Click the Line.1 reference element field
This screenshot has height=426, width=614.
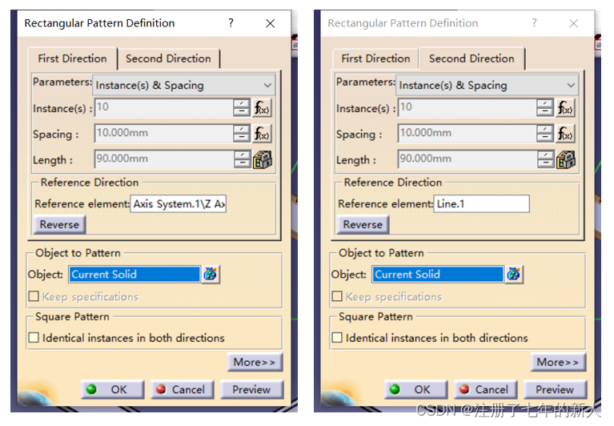pyautogui.click(x=481, y=204)
